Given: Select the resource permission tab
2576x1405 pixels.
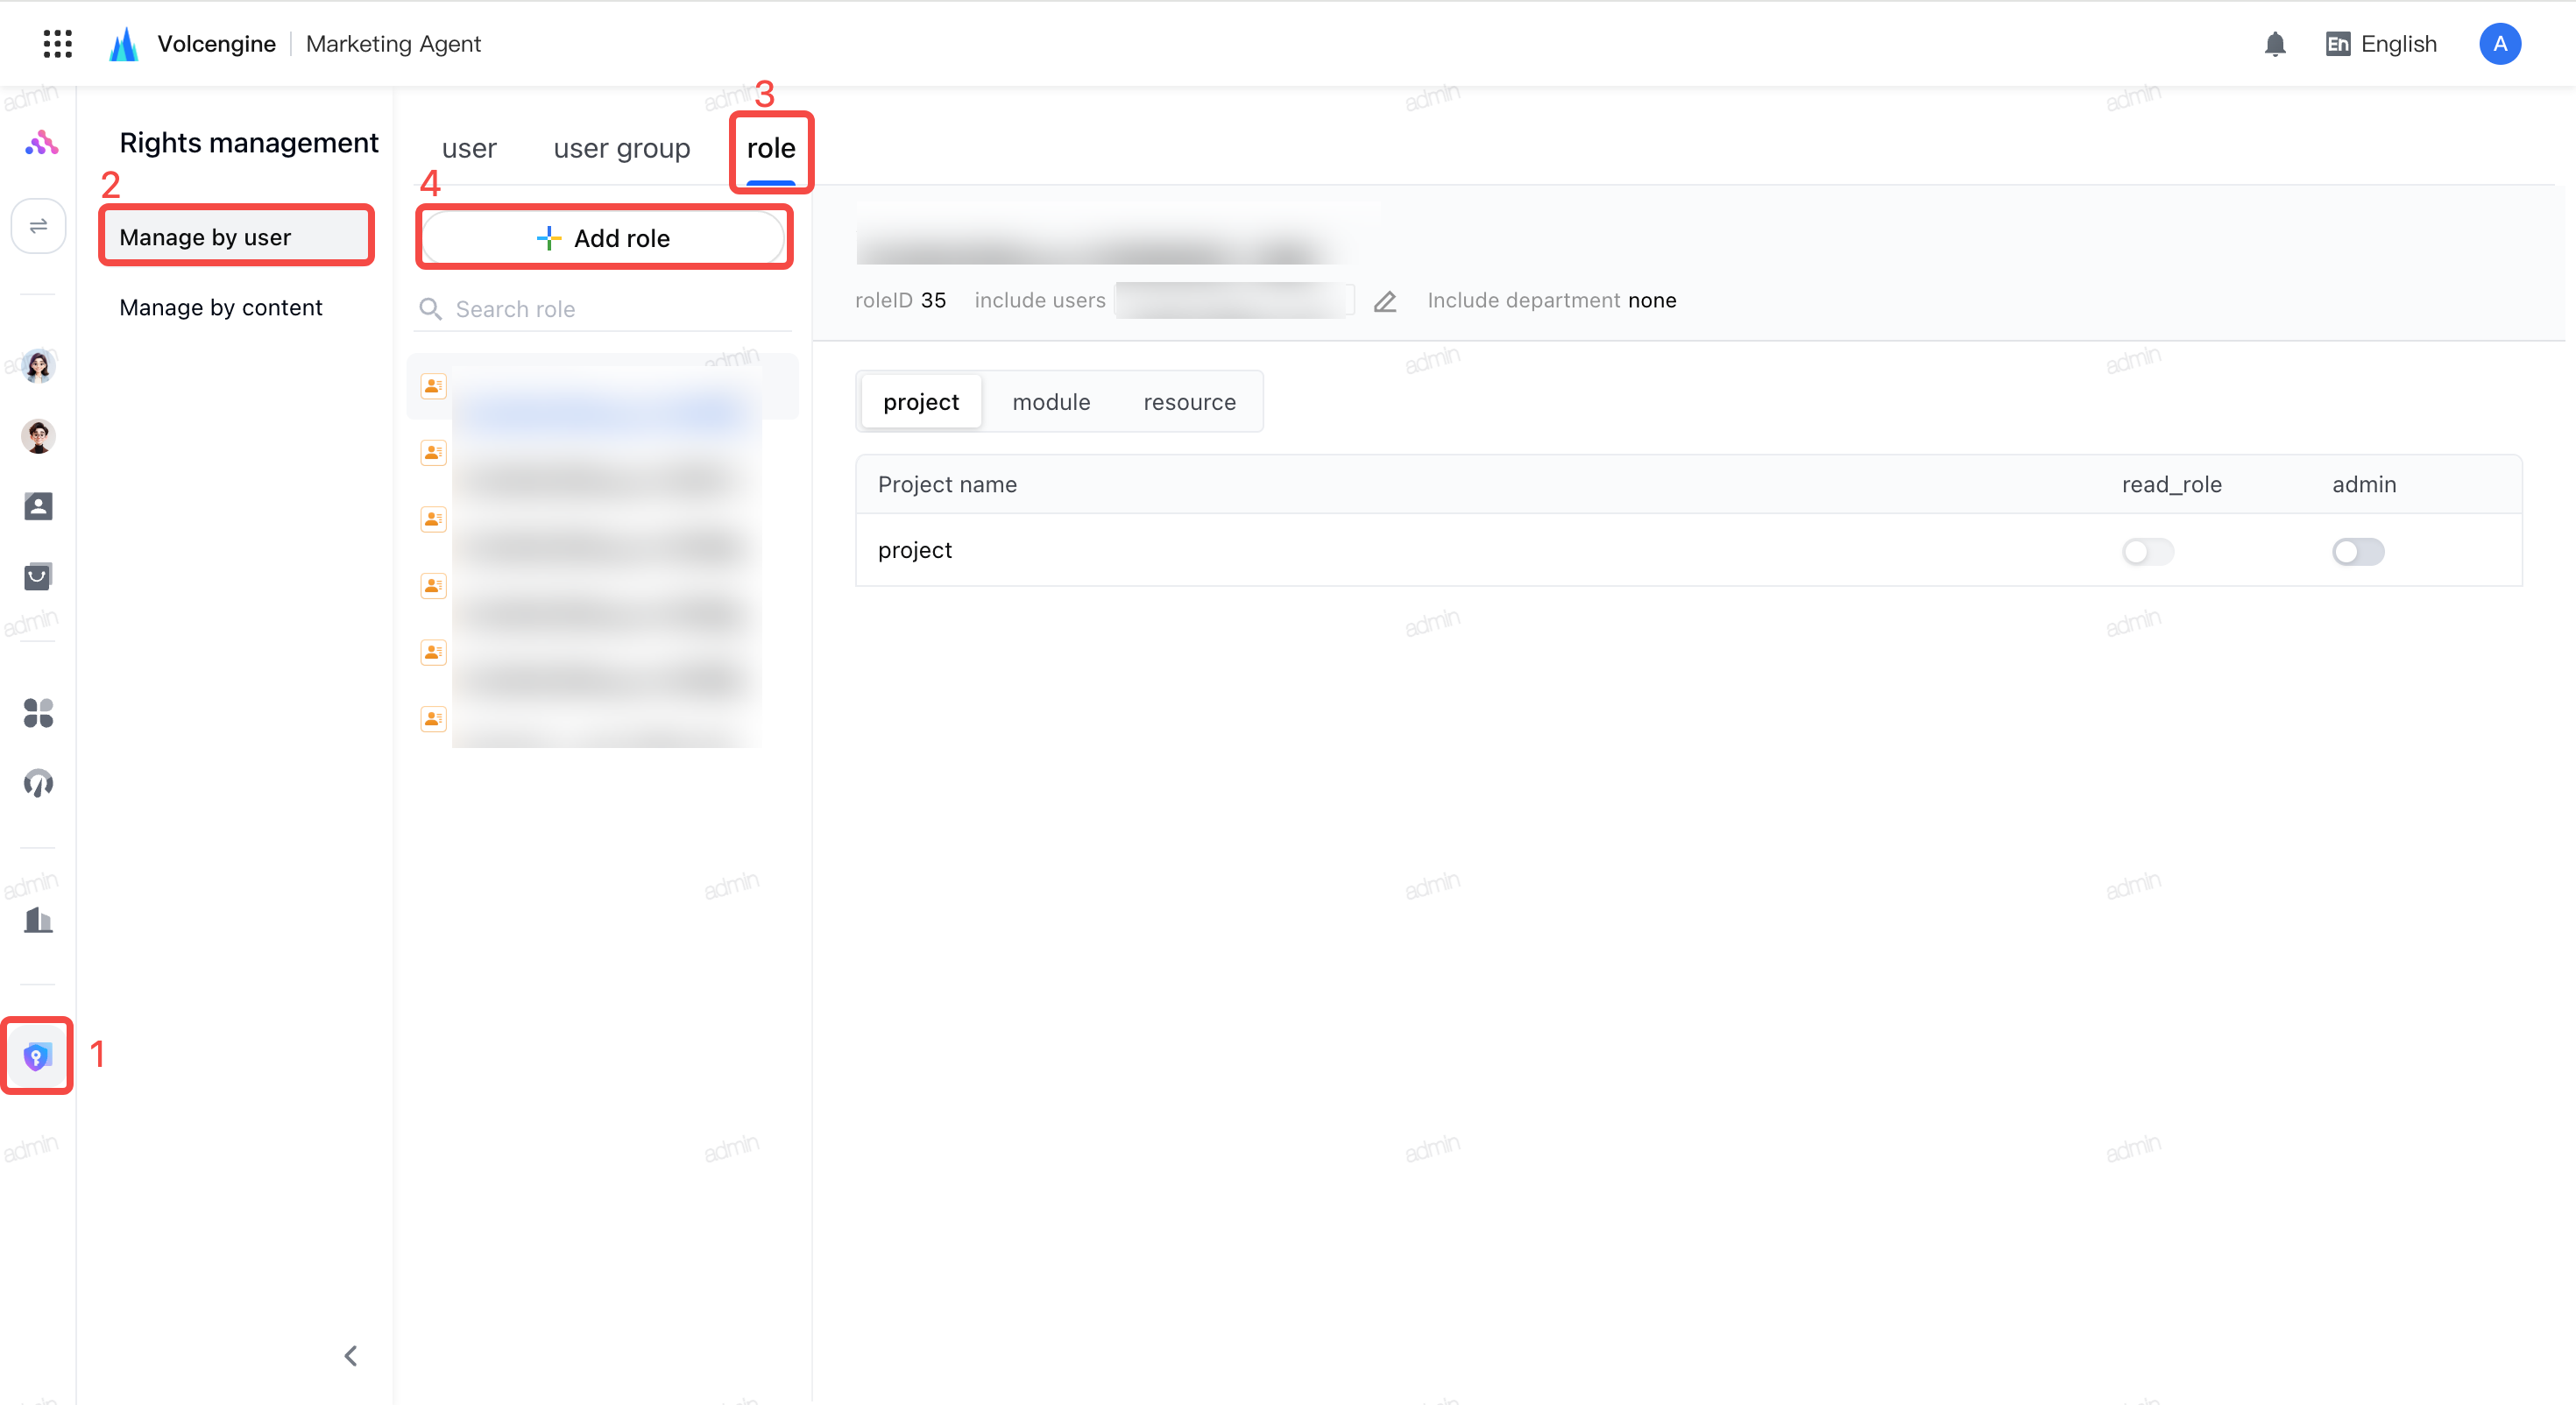Looking at the screenshot, I should pos(1190,402).
